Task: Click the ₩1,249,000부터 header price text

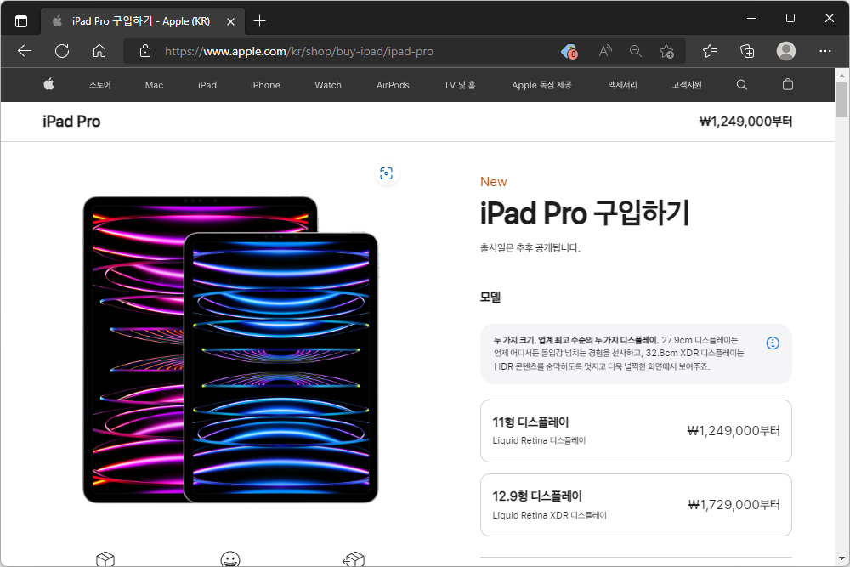Action: (x=745, y=122)
